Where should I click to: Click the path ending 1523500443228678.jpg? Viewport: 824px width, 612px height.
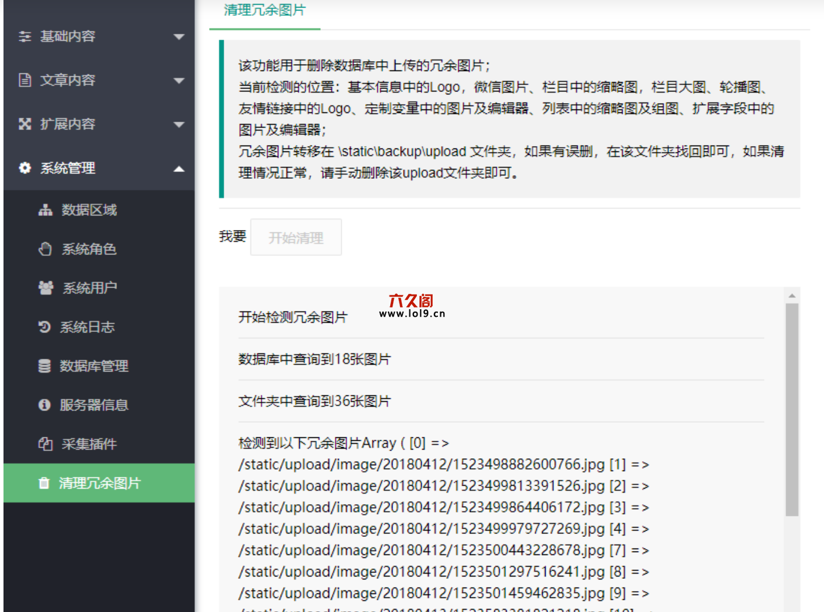tap(422, 551)
